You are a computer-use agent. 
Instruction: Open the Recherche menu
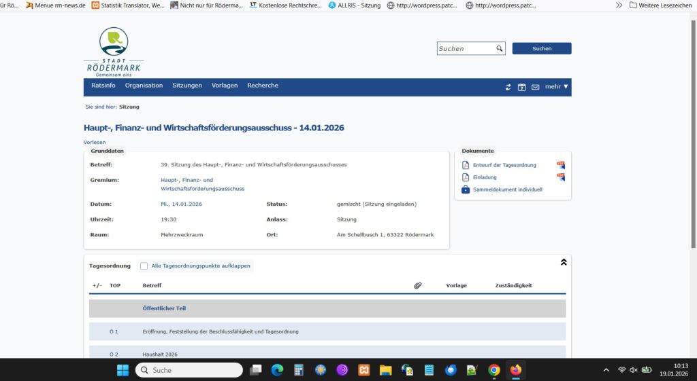click(x=262, y=86)
